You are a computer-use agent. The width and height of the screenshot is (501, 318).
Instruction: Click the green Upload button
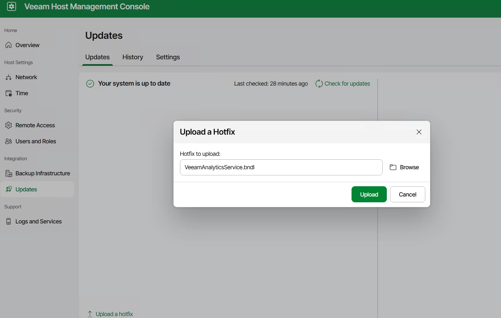tap(369, 194)
